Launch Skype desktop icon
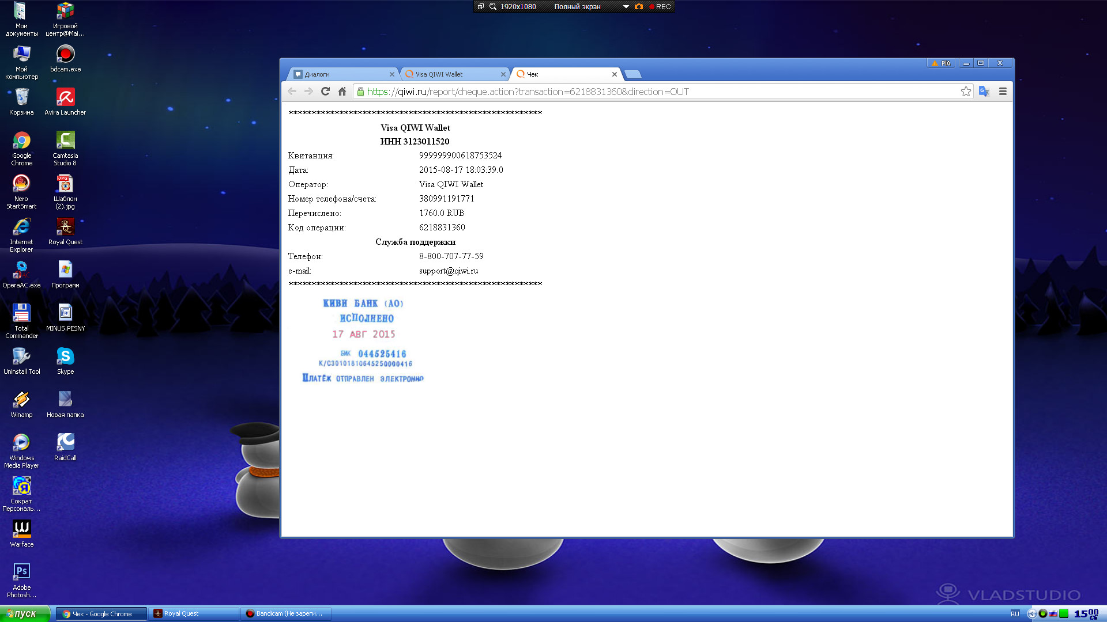 click(x=65, y=361)
